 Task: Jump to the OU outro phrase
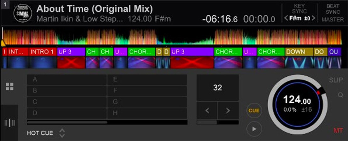(335, 52)
